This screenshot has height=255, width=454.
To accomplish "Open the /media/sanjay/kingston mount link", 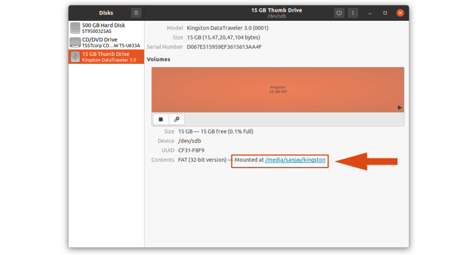I will 296,160.
